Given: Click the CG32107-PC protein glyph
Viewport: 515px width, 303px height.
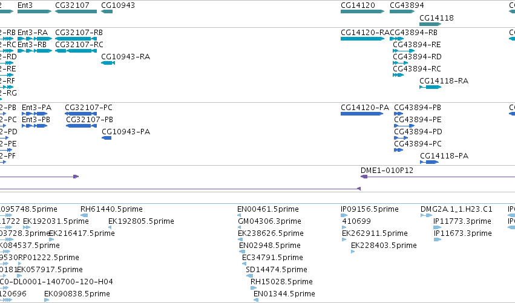Looking at the screenshot, I should point(81,114).
